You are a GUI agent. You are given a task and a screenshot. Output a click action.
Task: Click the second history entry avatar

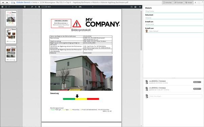pos(147,89)
